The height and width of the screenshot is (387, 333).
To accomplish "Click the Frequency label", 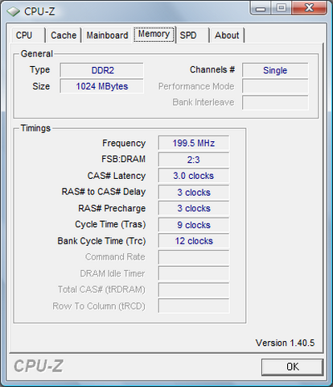I will tap(124, 144).
